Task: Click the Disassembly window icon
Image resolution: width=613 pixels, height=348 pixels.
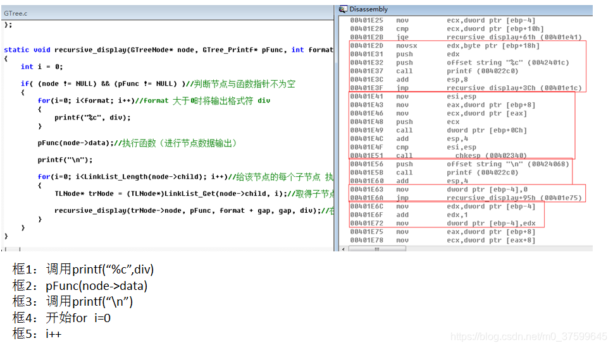Action: pos(343,9)
